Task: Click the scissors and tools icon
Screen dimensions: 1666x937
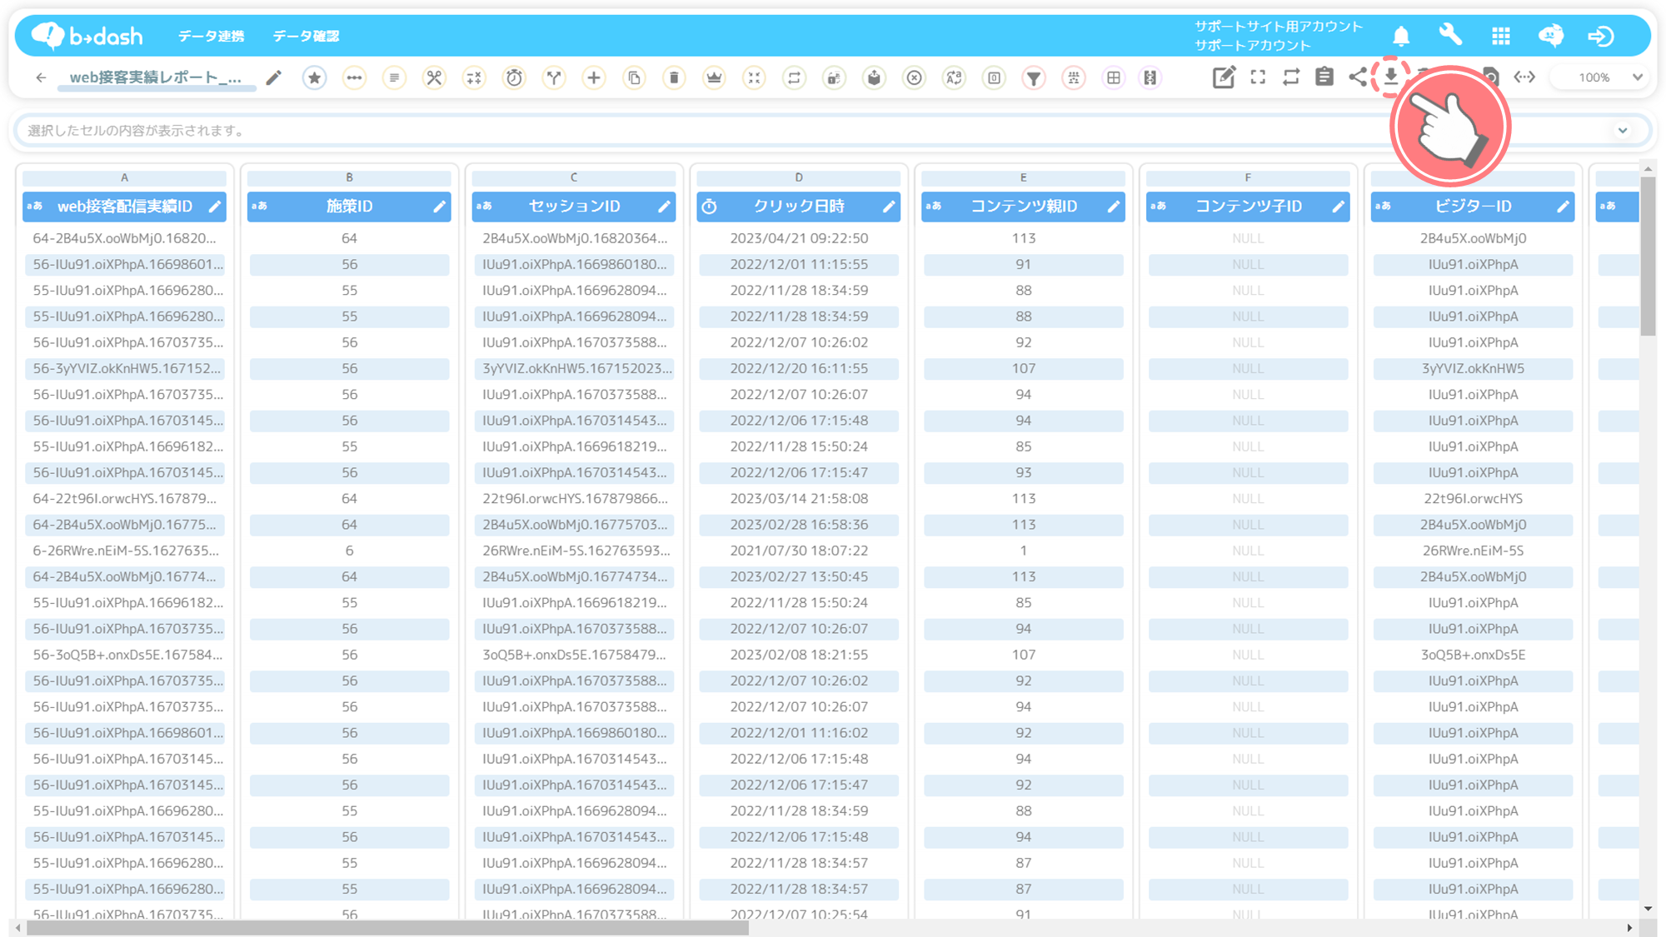Action: [x=434, y=77]
